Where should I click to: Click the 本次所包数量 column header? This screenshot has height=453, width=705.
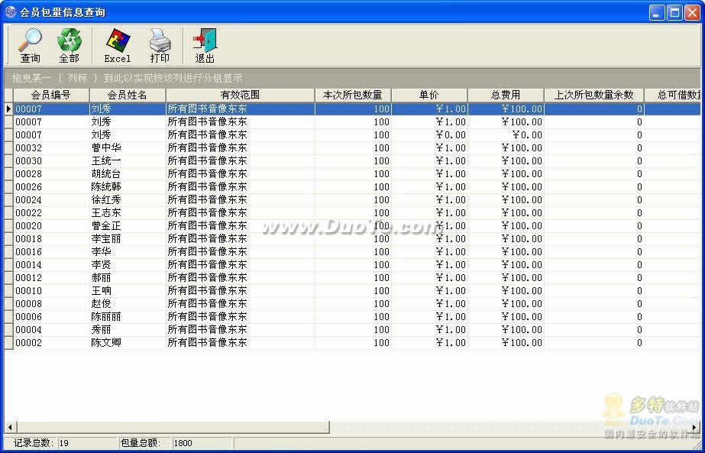coord(353,95)
